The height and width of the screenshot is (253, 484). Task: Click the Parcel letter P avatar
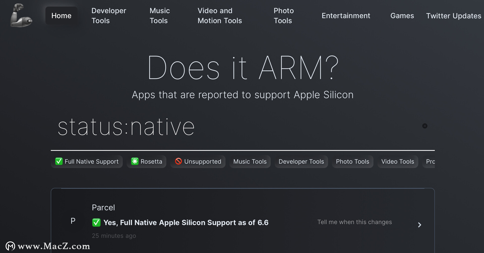(73, 221)
